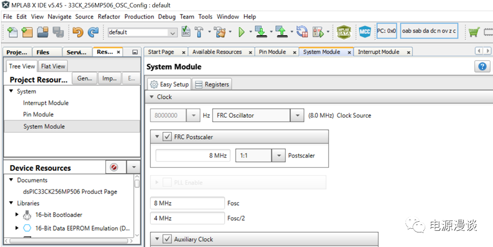Viewport: 493px width, 247px height.
Task: Build project with the hammer icon
Action: tap(200, 32)
